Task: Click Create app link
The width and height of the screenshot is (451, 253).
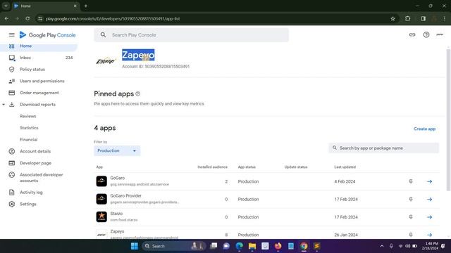Action: pos(424,129)
